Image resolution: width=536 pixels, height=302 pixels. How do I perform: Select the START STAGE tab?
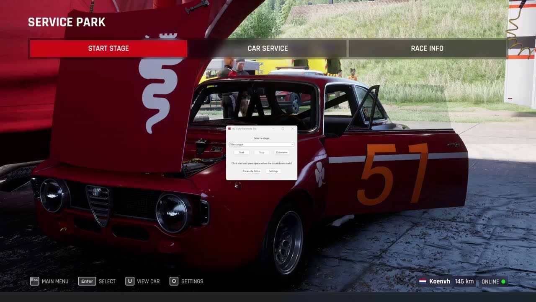tap(108, 49)
